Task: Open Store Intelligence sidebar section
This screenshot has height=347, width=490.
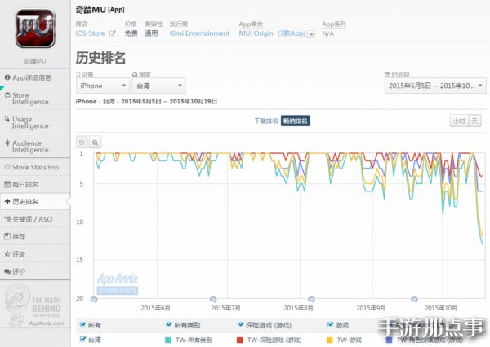Action: pos(35,99)
